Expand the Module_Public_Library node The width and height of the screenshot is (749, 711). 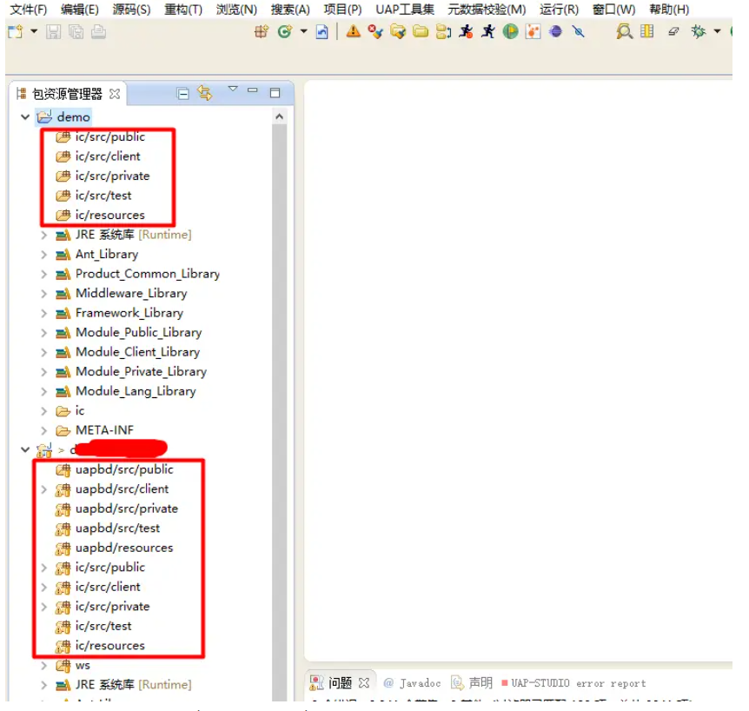[x=44, y=333]
